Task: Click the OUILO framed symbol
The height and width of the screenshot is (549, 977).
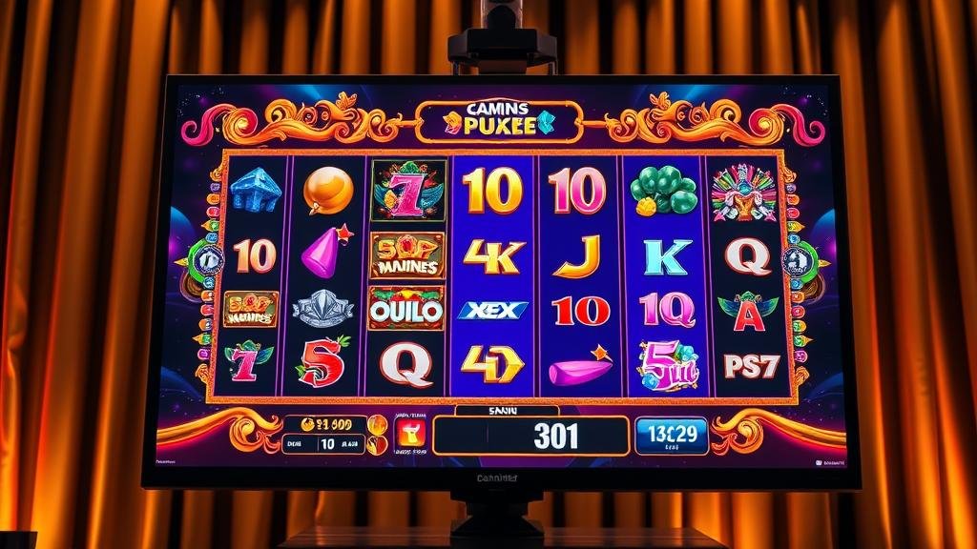Action: (406, 309)
